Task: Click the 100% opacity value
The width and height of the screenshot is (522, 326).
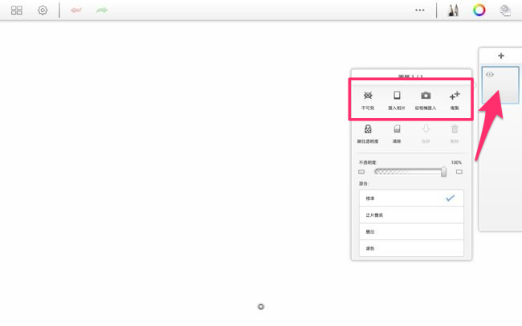Action: [456, 162]
